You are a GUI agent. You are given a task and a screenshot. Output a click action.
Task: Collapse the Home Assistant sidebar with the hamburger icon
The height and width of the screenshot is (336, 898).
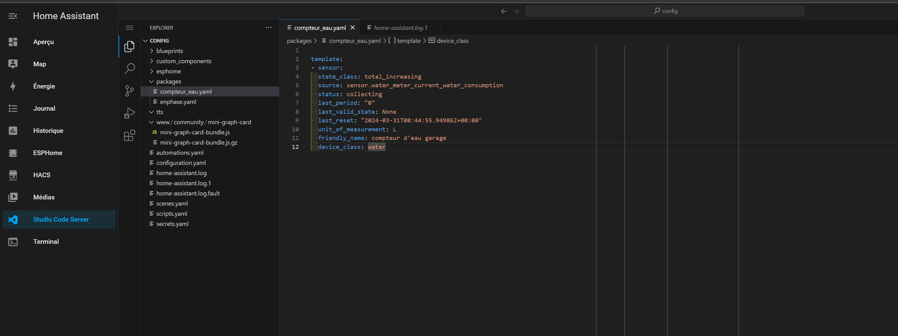(13, 16)
